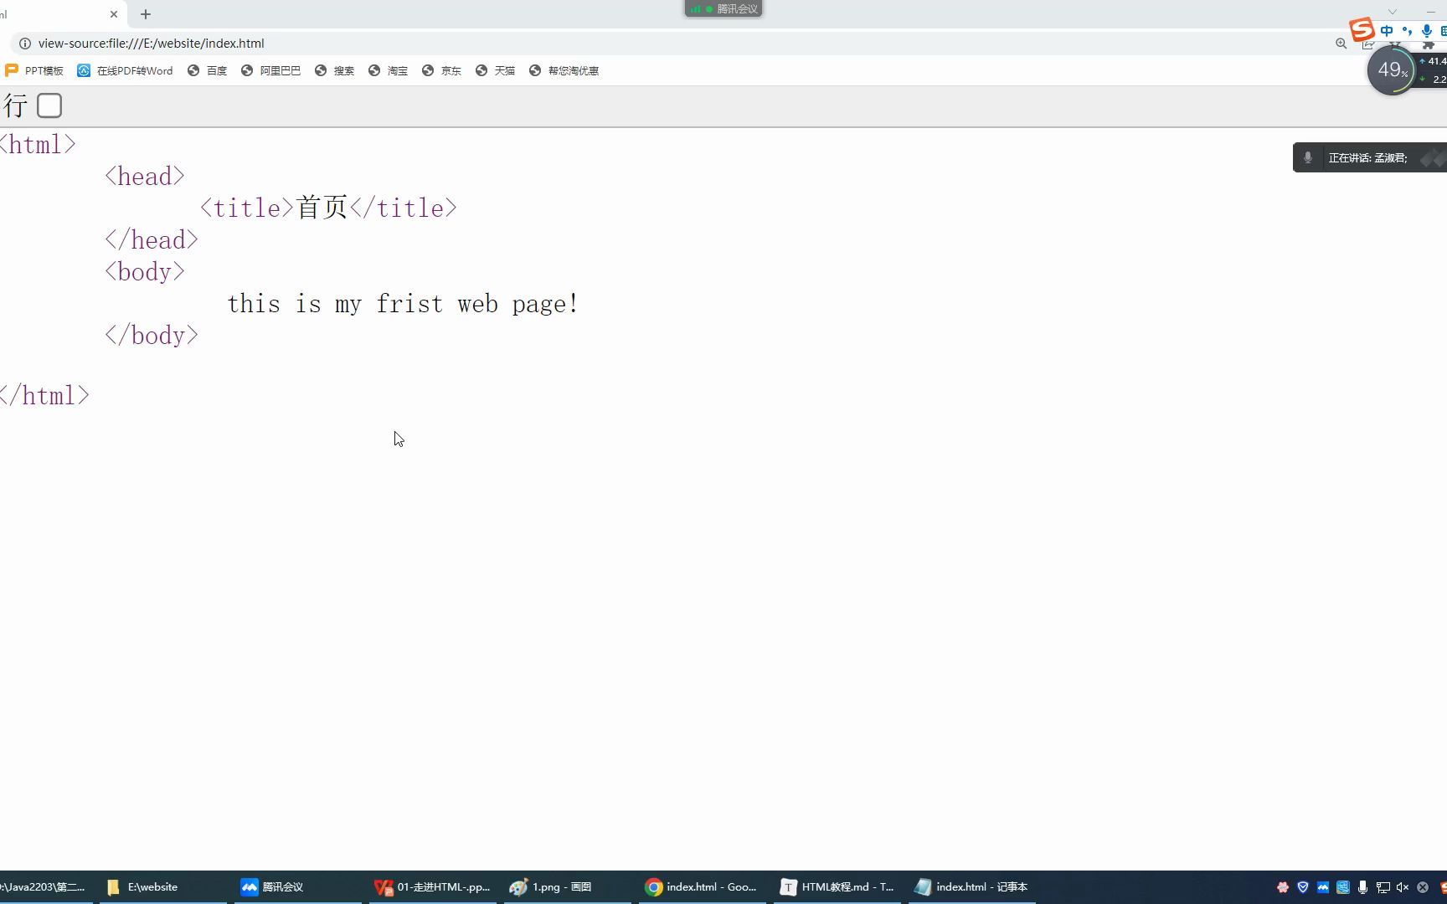Screen dimensions: 1447x904
Task: Click the opening body tag in source
Action: point(145,272)
